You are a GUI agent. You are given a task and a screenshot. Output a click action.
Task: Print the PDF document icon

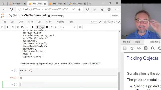point(146,48)
